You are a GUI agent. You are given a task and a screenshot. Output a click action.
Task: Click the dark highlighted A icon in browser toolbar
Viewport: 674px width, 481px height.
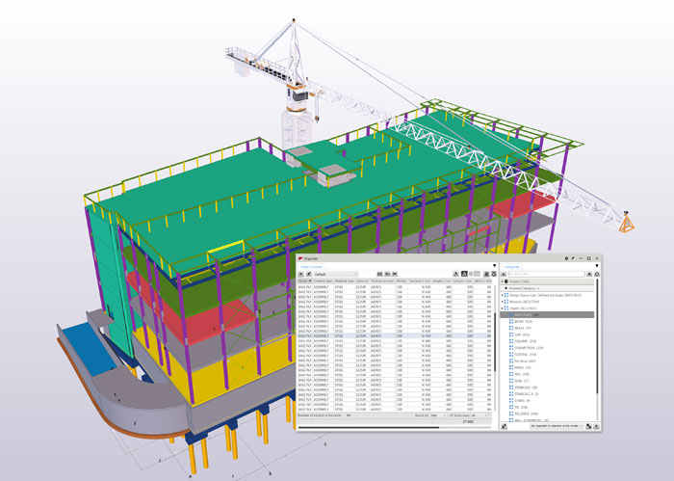tap(464, 274)
